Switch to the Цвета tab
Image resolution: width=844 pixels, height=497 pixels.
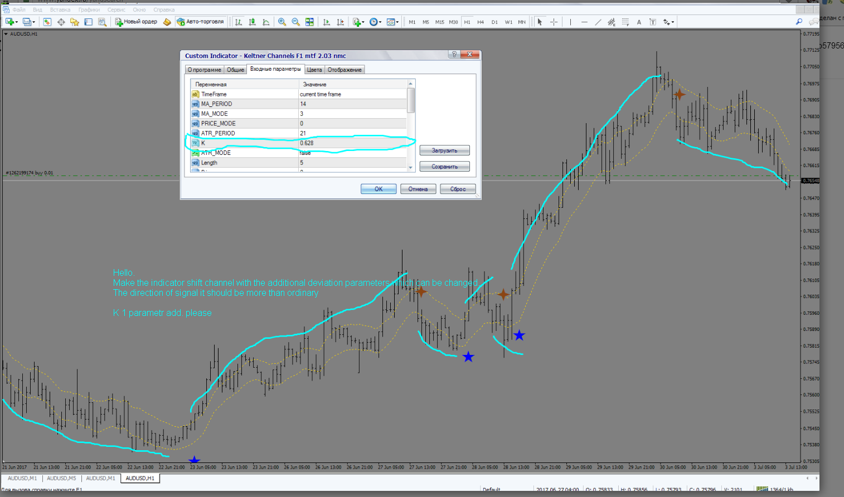[314, 70]
